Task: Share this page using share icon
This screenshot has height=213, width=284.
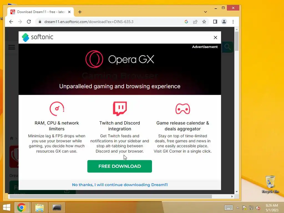Action: point(195,22)
